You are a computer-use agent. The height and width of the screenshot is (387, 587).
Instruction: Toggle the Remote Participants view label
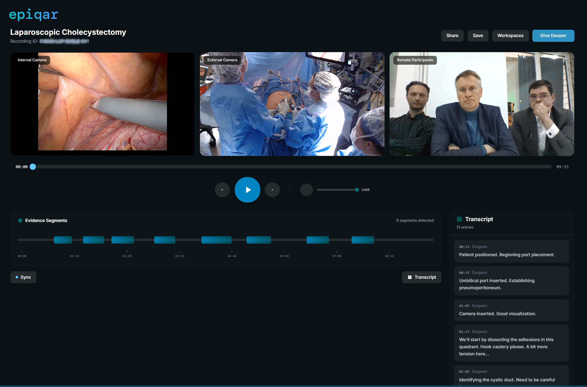coord(415,60)
